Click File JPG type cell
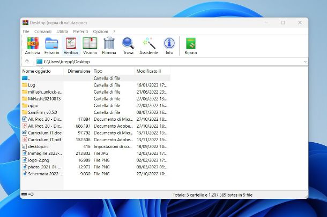This screenshot has height=217, width=327. pyautogui.click(x=101, y=153)
